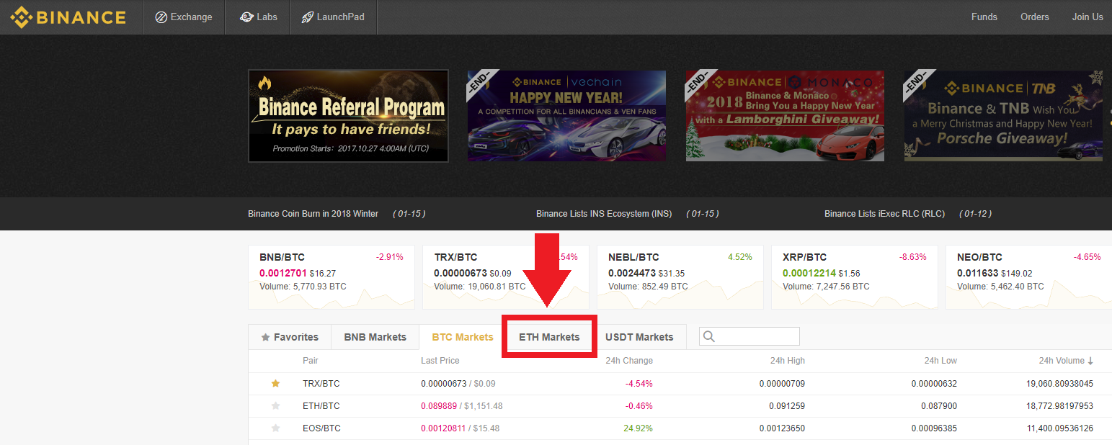The height and width of the screenshot is (445, 1112).
Task: Open Orders in the top navigation
Action: point(1035,17)
